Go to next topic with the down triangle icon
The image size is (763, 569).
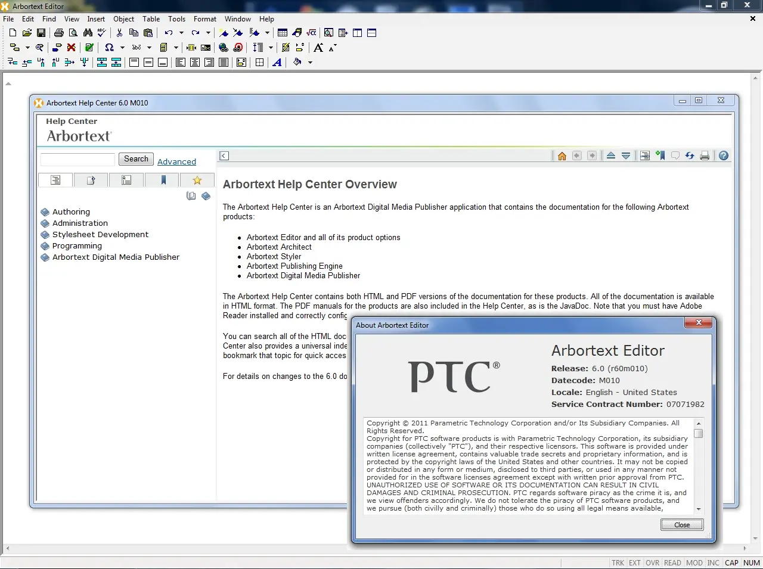[x=626, y=156]
